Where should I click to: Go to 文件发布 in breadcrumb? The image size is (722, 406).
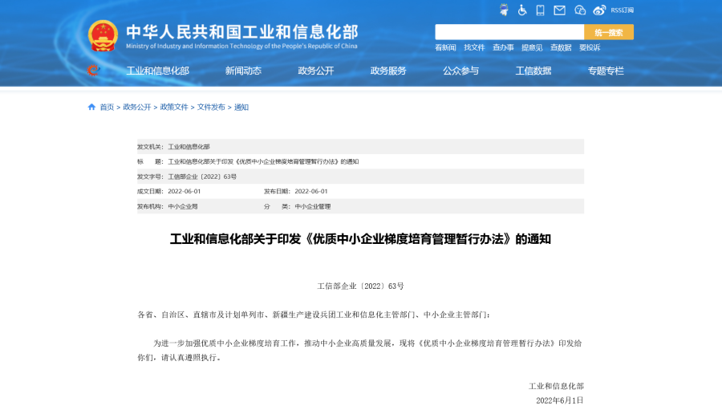click(x=211, y=108)
